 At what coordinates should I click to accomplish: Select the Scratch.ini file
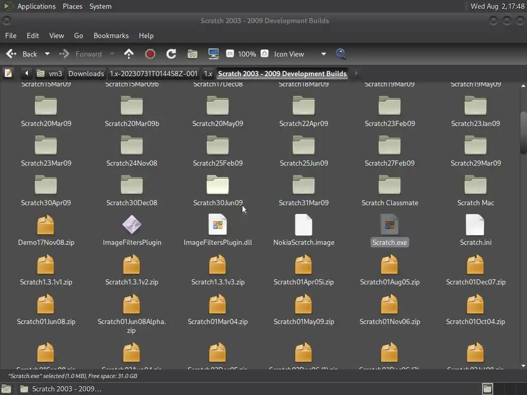[x=475, y=230]
